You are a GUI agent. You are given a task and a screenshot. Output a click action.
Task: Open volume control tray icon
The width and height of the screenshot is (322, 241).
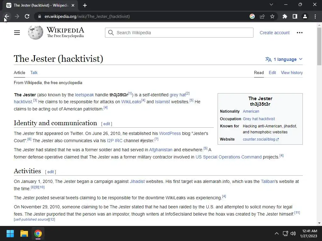click(x=293, y=233)
